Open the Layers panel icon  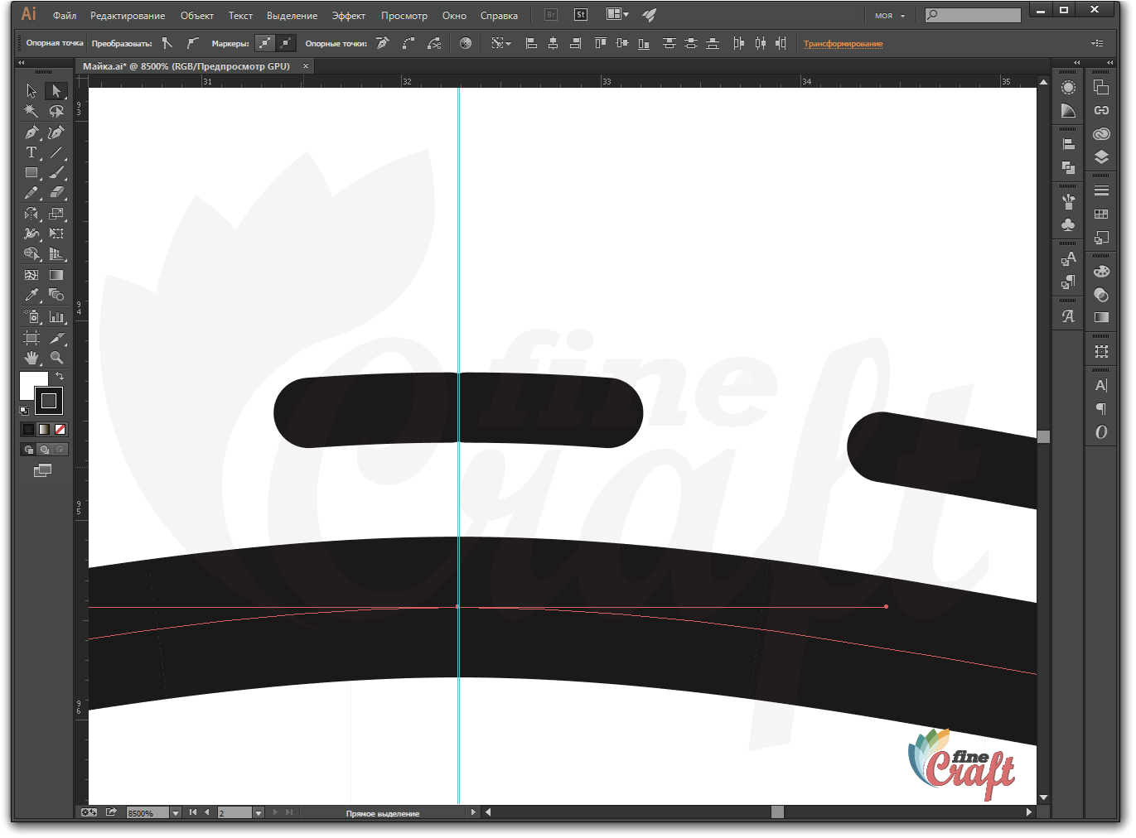tap(1101, 157)
